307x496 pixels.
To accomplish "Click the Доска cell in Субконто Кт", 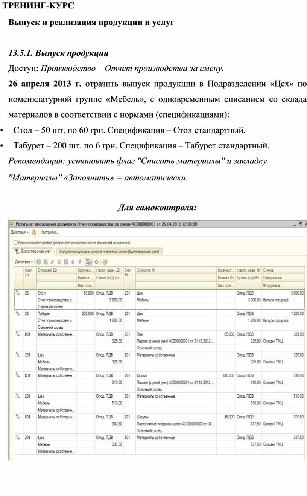I will 176,375.
